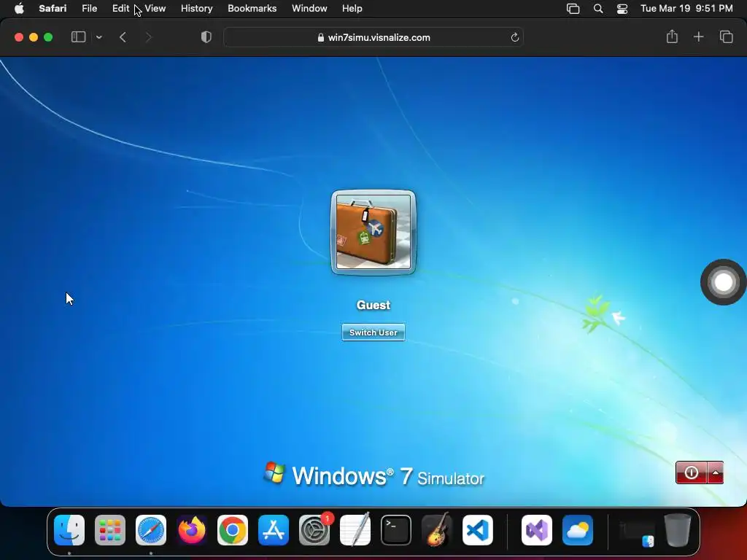The image size is (747, 560).
Task: Launch GarageBand from the Dock
Action: click(437, 530)
